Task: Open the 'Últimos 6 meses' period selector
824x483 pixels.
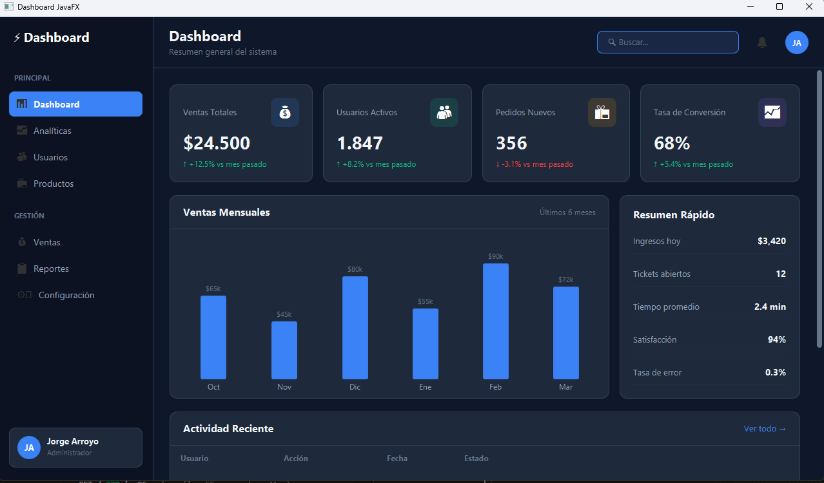Action: pos(567,212)
